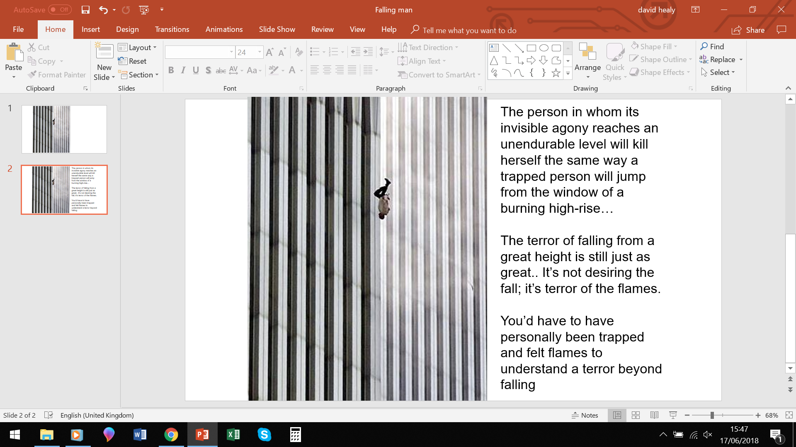Open the Select dropdown
The image size is (796, 447).
pos(718,72)
